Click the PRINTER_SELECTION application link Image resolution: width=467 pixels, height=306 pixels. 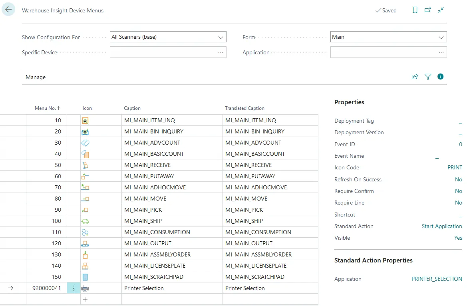pos(436,279)
